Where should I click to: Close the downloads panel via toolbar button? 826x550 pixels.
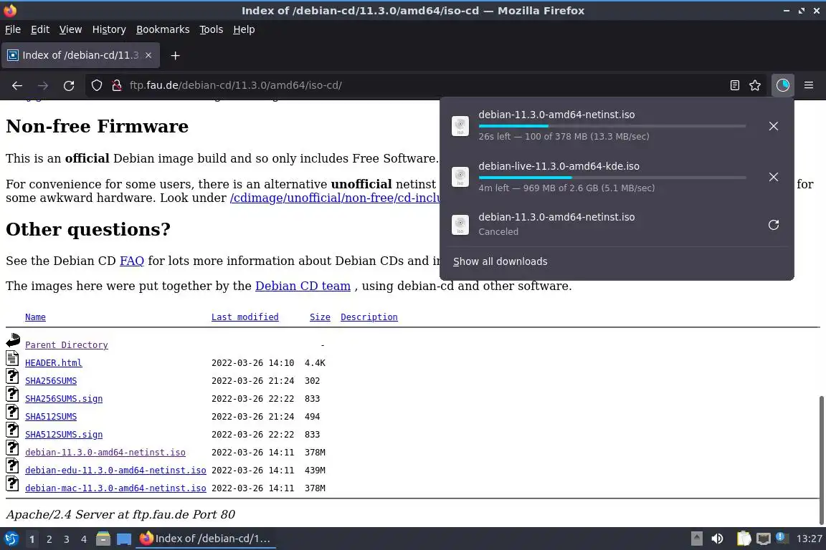tap(783, 85)
